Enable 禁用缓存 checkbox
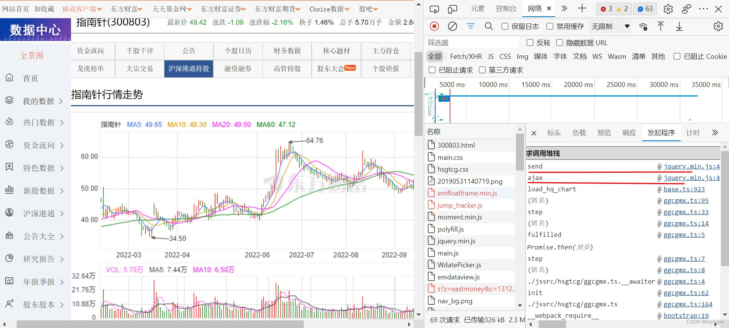This screenshot has height=328, width=729. click(x=550, y=26)
